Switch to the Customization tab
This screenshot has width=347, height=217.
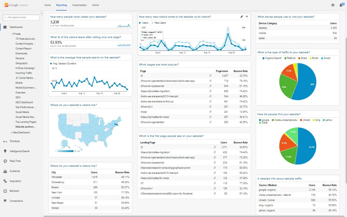click(x=79, y=5)
